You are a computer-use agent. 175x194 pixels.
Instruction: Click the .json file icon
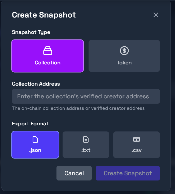click(35, 139)
